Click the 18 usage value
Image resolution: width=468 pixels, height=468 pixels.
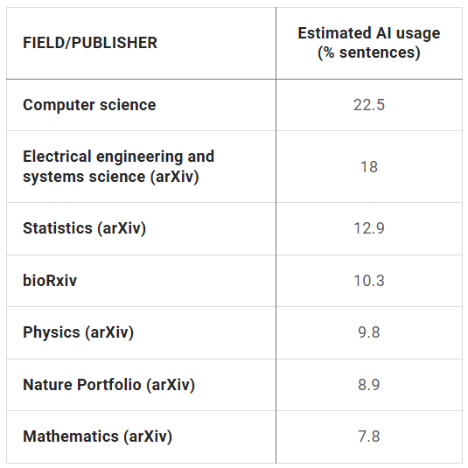click(369, 166)
